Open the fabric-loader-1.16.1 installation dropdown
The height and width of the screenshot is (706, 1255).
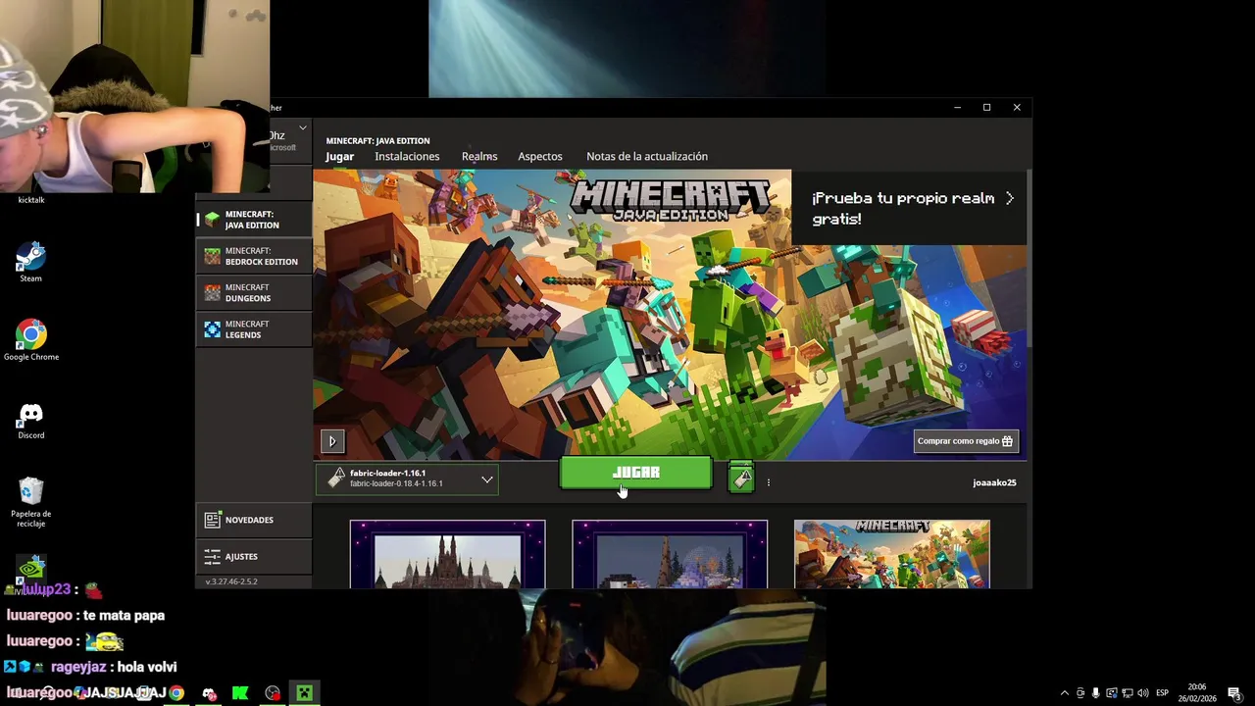click(407, 479)
